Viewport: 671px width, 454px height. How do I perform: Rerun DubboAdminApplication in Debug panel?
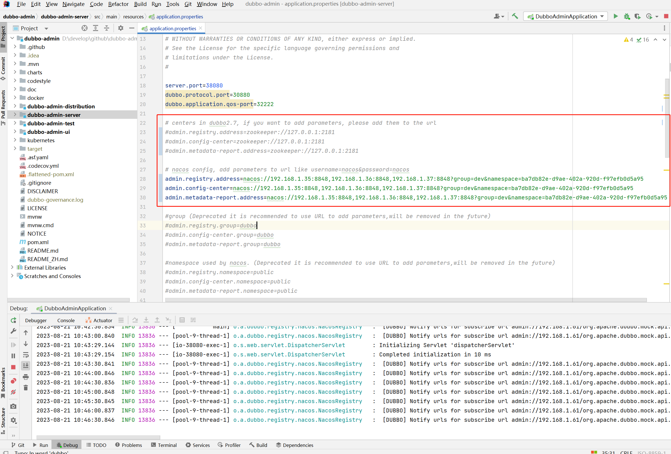click(x=13, y=320)
